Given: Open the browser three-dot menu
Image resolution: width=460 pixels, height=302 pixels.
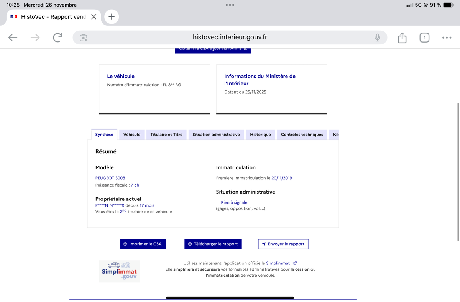Looking at the screenshot, I should pyautogui.click(x=447, y=38).
